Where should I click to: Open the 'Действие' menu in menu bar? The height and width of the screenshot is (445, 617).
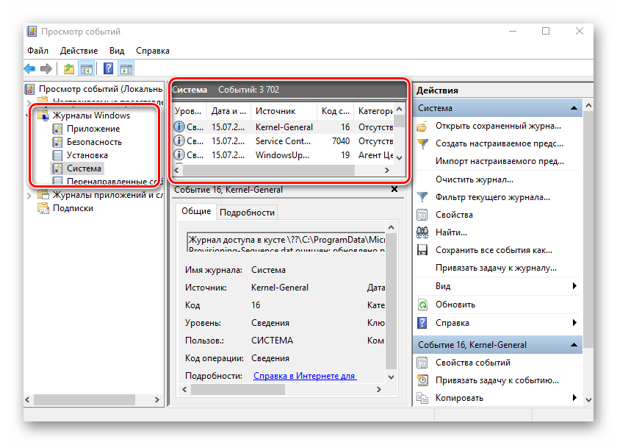pyautogui.click(x=79, y=51)
